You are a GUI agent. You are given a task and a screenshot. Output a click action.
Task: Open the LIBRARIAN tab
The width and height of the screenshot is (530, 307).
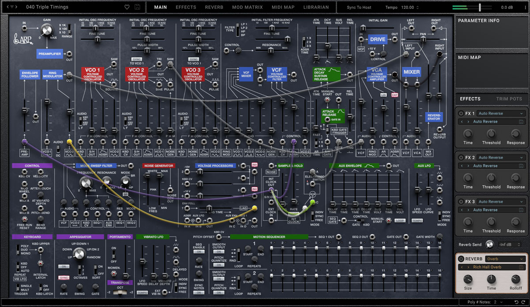click(316, 7)
